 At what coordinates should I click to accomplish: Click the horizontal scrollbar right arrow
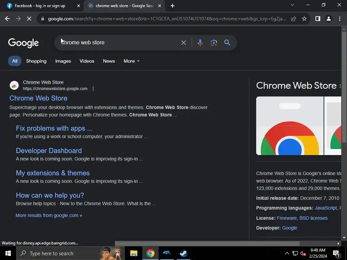point(339,243)
